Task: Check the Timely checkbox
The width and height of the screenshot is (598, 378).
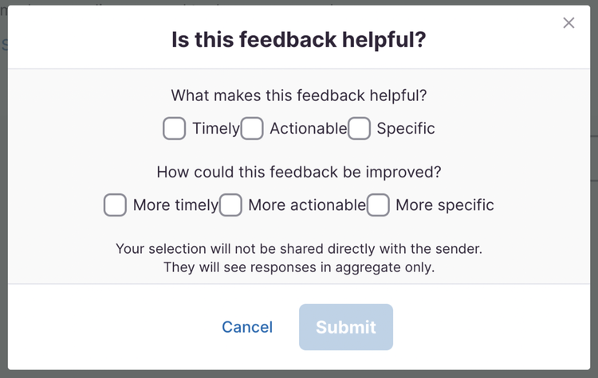Action: click(174, 128)
